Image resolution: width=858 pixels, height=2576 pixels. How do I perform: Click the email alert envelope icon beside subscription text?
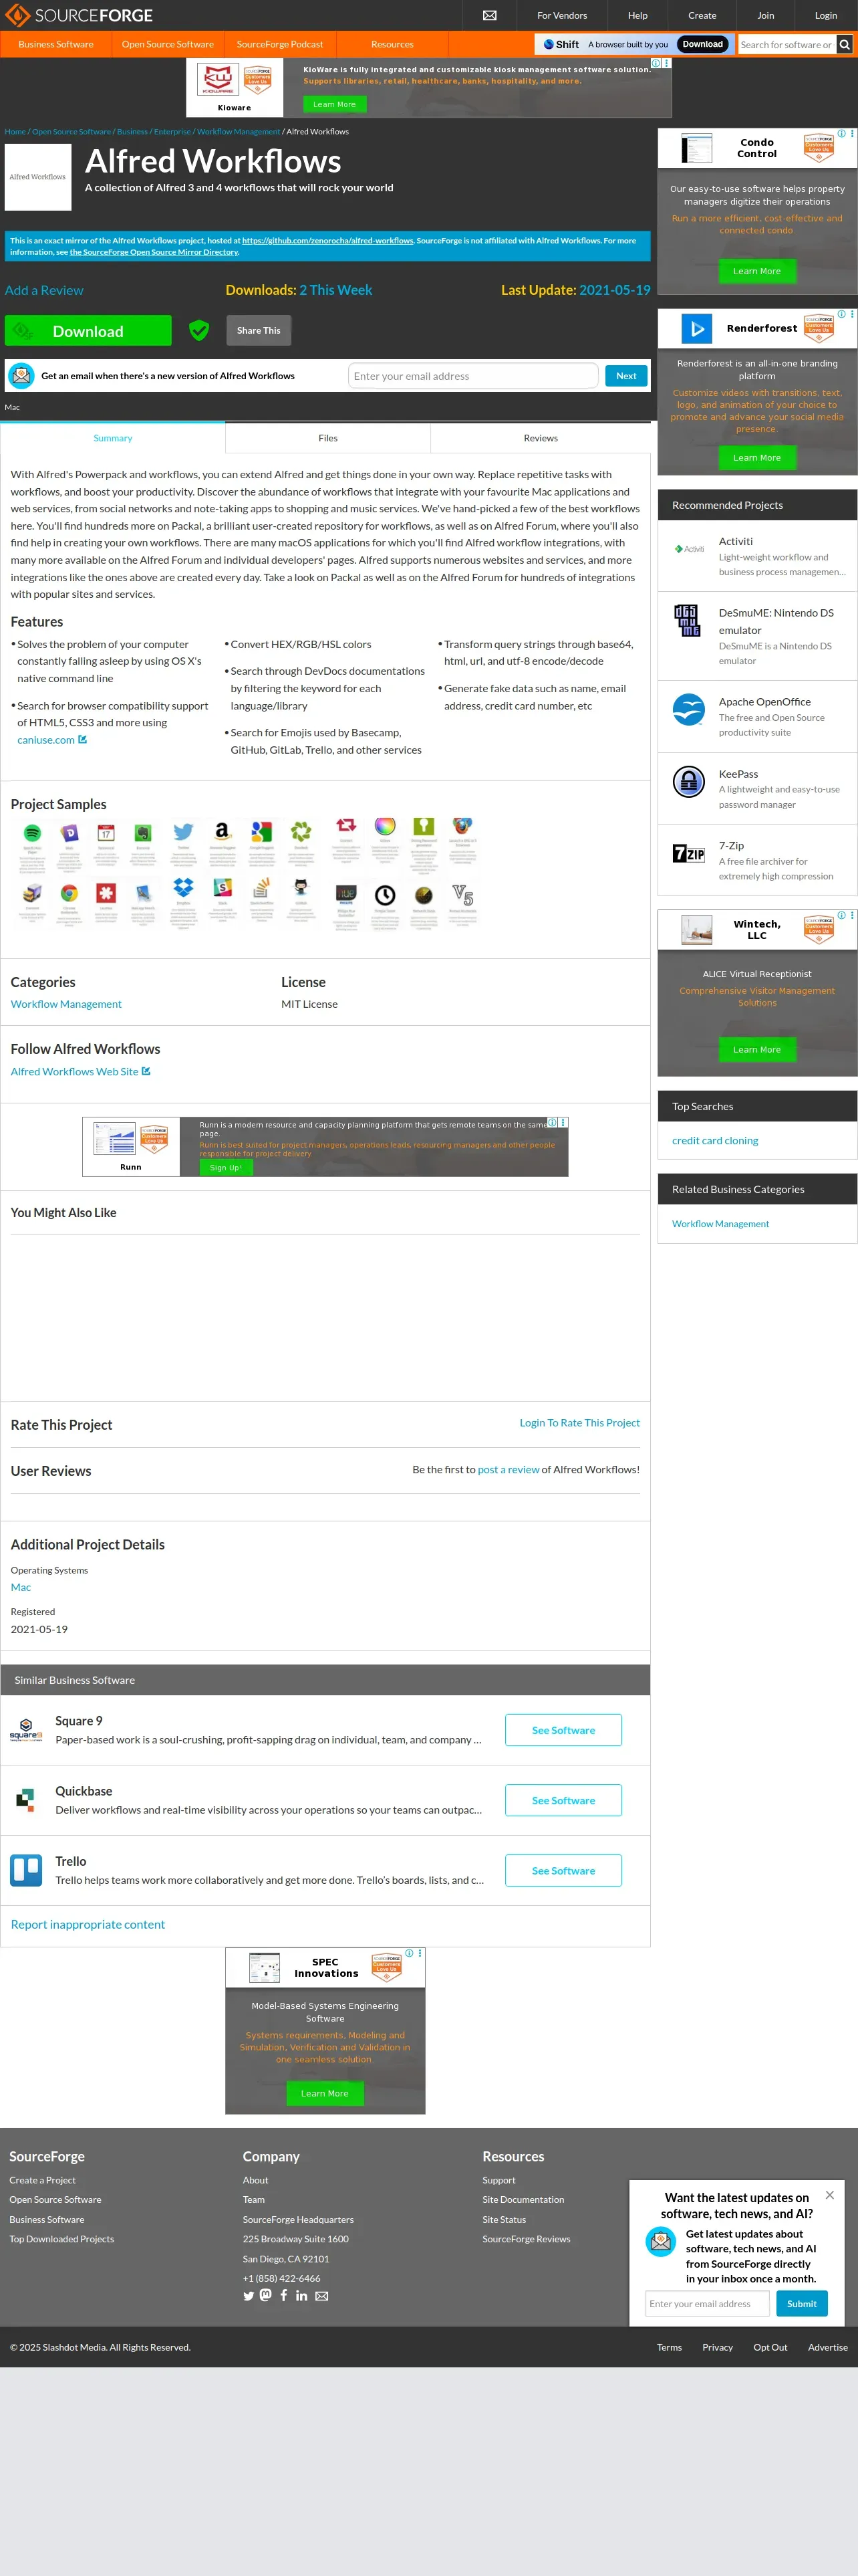pyautogui.click(x=21, y=376)
